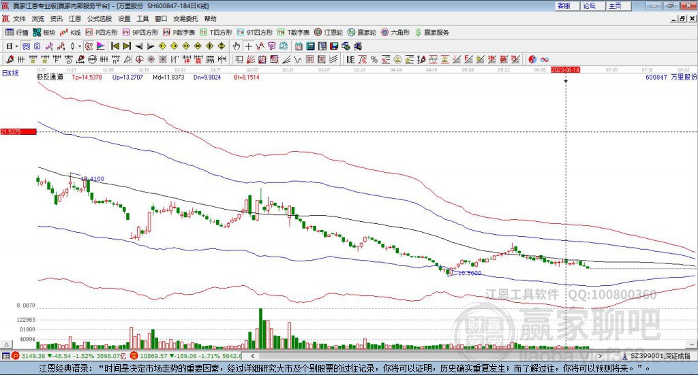Screen dimensions: 698x375
Task: Open the 工具 menu
Action: tap(142, 18)
